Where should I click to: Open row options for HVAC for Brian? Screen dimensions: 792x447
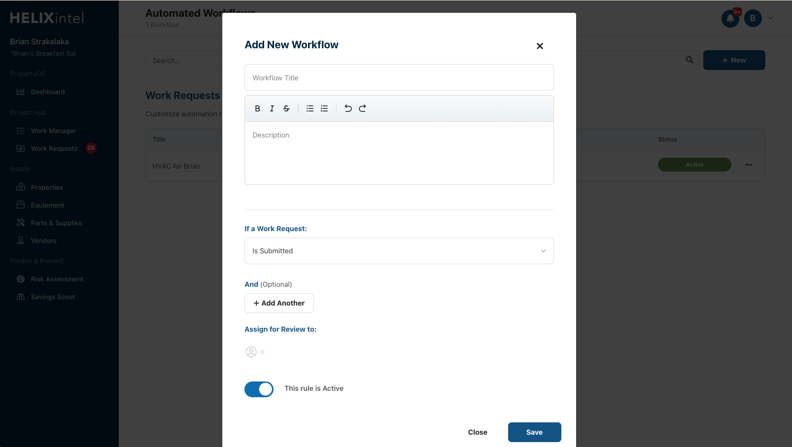tap(749, 165)
